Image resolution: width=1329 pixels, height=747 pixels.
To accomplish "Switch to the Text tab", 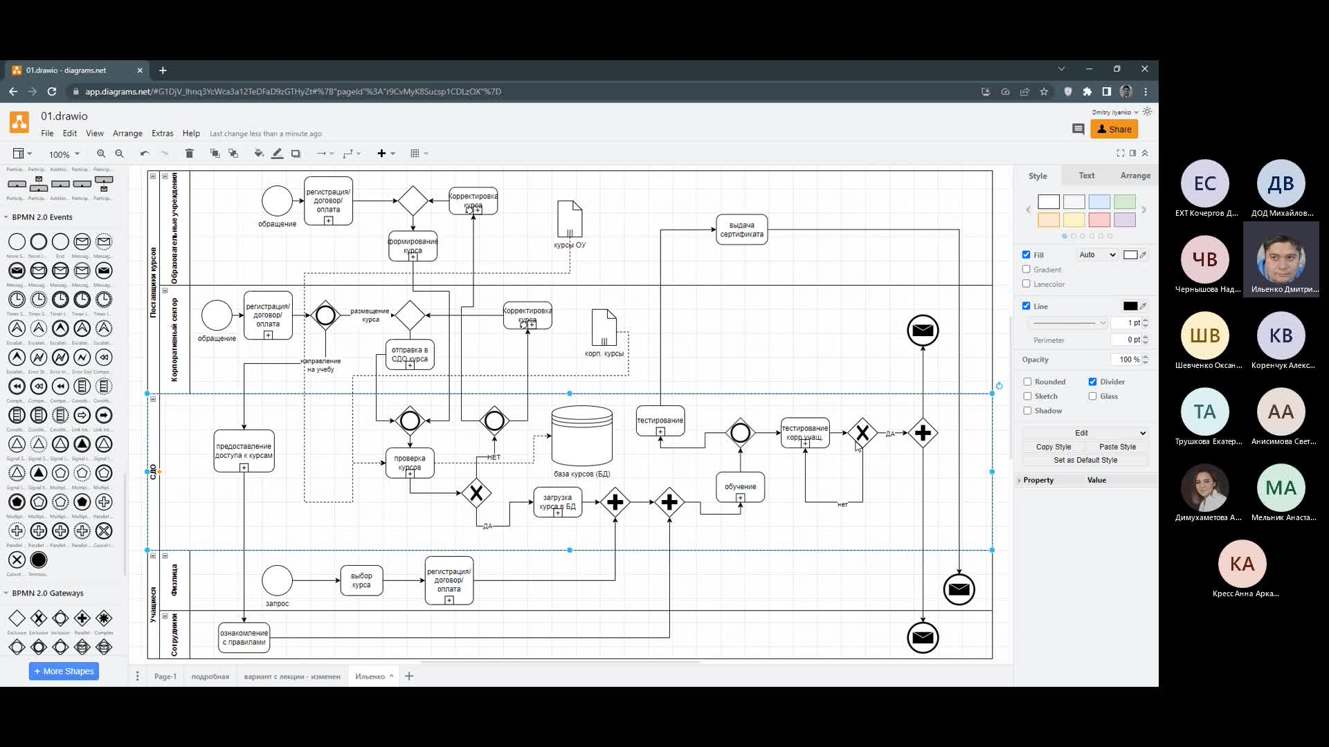I will pyautogui.click(x=1087, y=176).
